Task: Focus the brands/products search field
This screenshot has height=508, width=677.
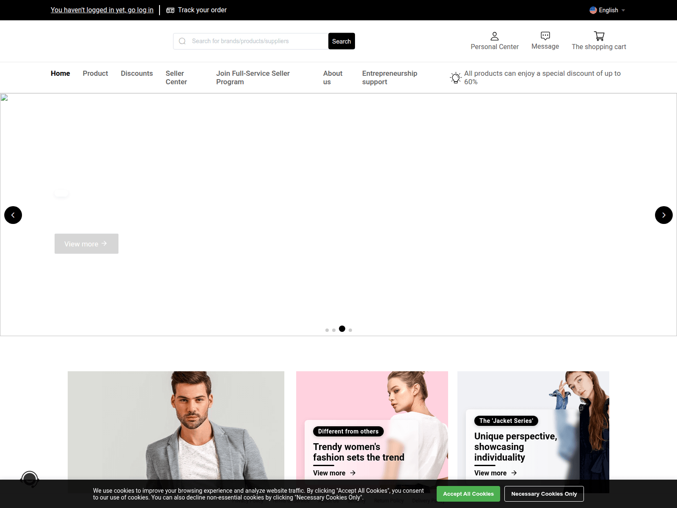Action: pyautogui.click(x=254, y=41)
